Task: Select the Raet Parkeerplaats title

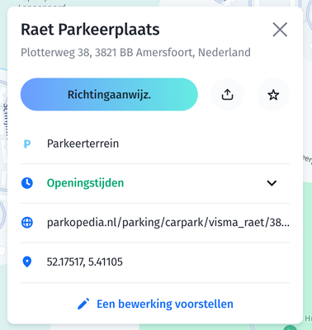Action: coord(90,30)
